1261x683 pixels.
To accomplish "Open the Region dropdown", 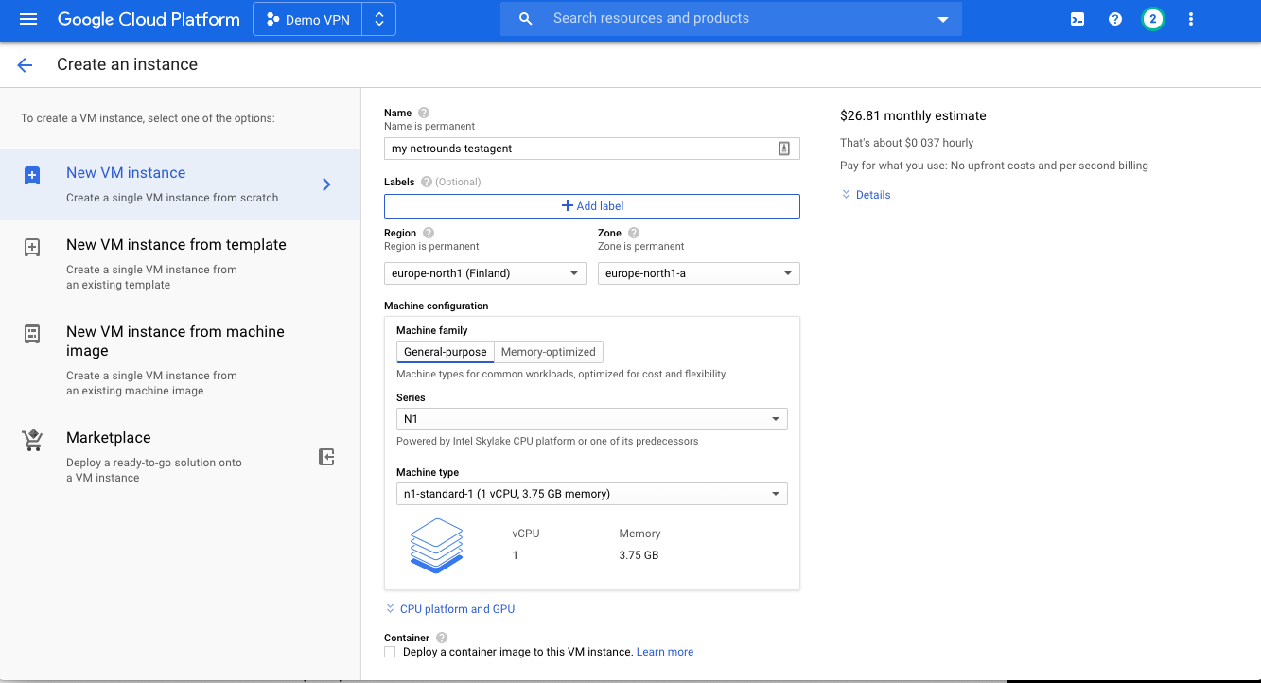I will (x=483, y=272).
